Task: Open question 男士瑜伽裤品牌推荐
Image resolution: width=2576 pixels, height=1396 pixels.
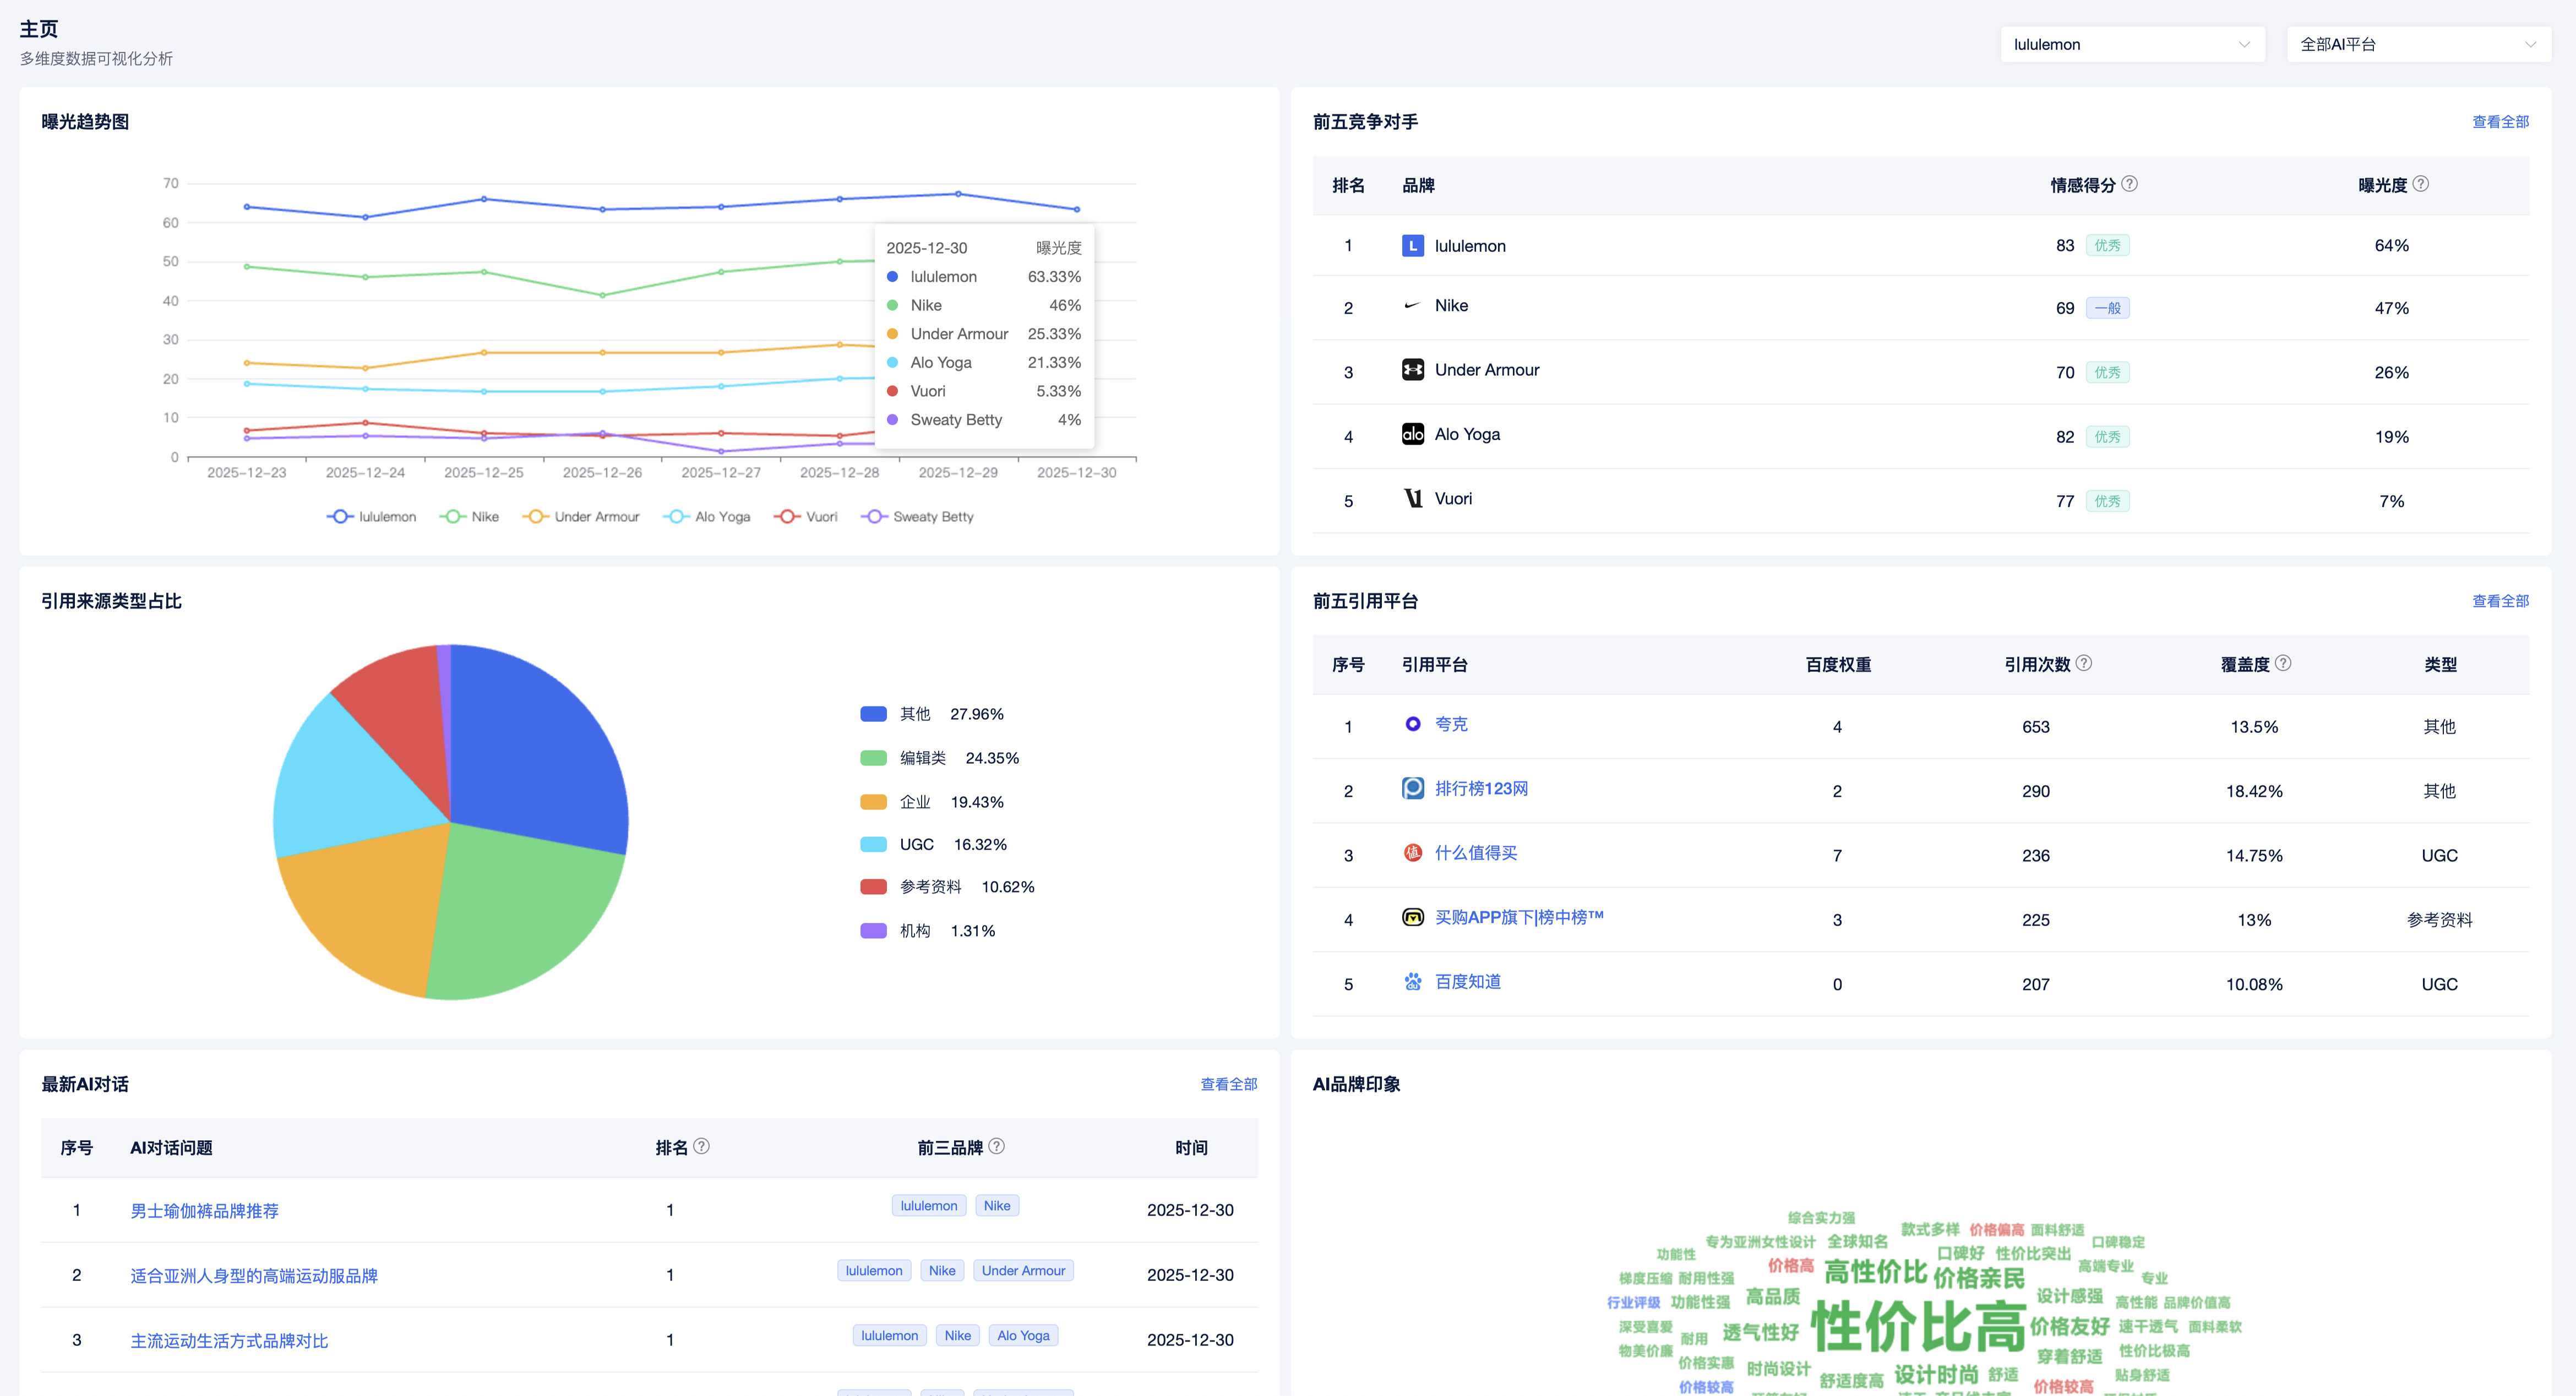Action: coord(204,1210)
